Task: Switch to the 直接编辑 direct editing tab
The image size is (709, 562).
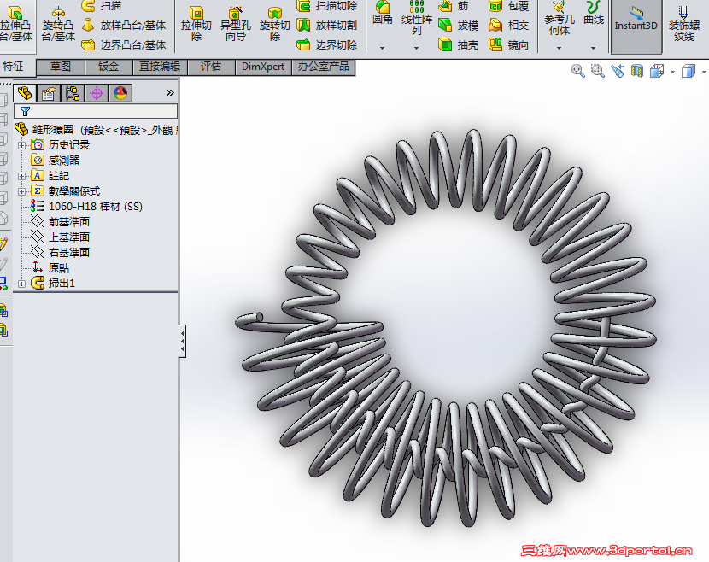Action: pyautogui.click(x=160, y=67)
